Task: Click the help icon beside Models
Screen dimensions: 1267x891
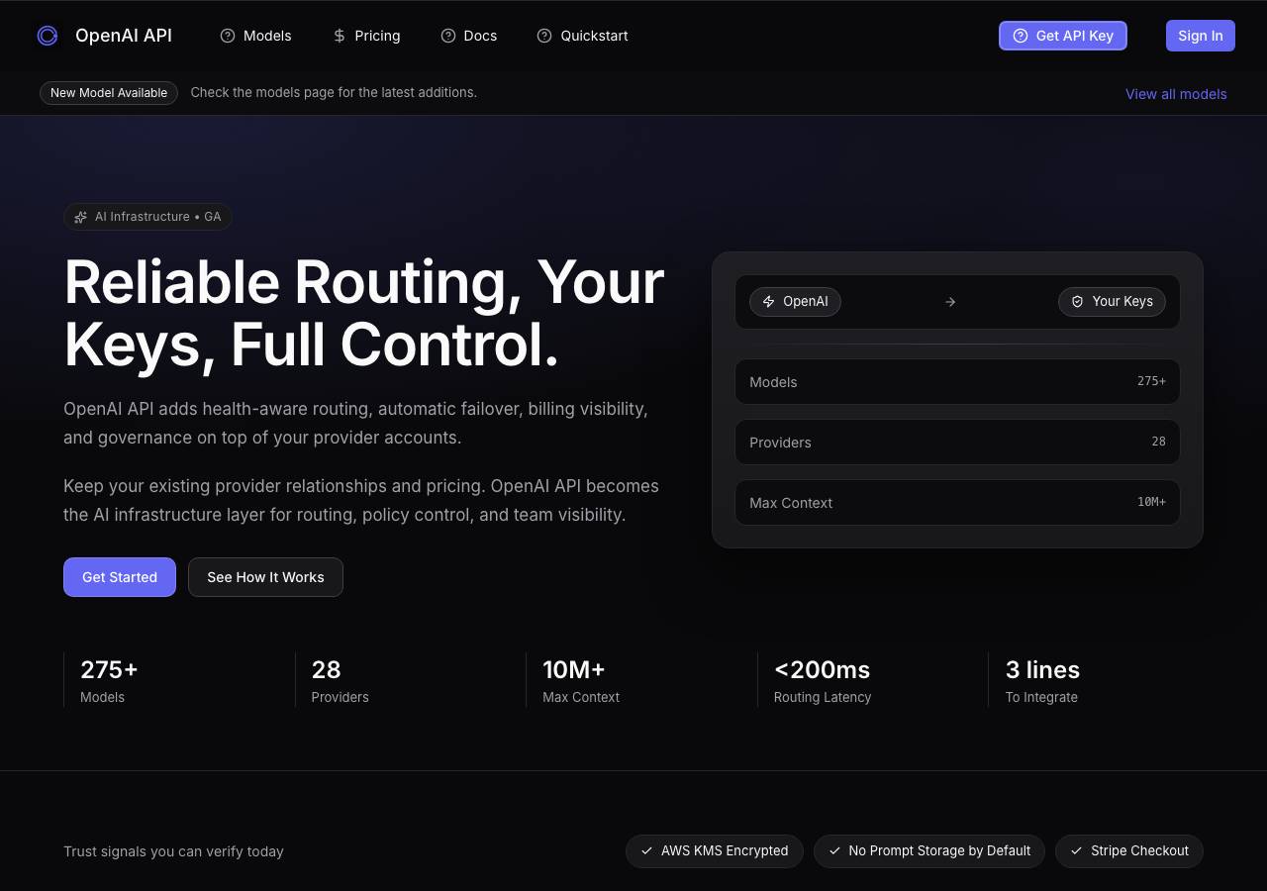Action: [228, 36]
